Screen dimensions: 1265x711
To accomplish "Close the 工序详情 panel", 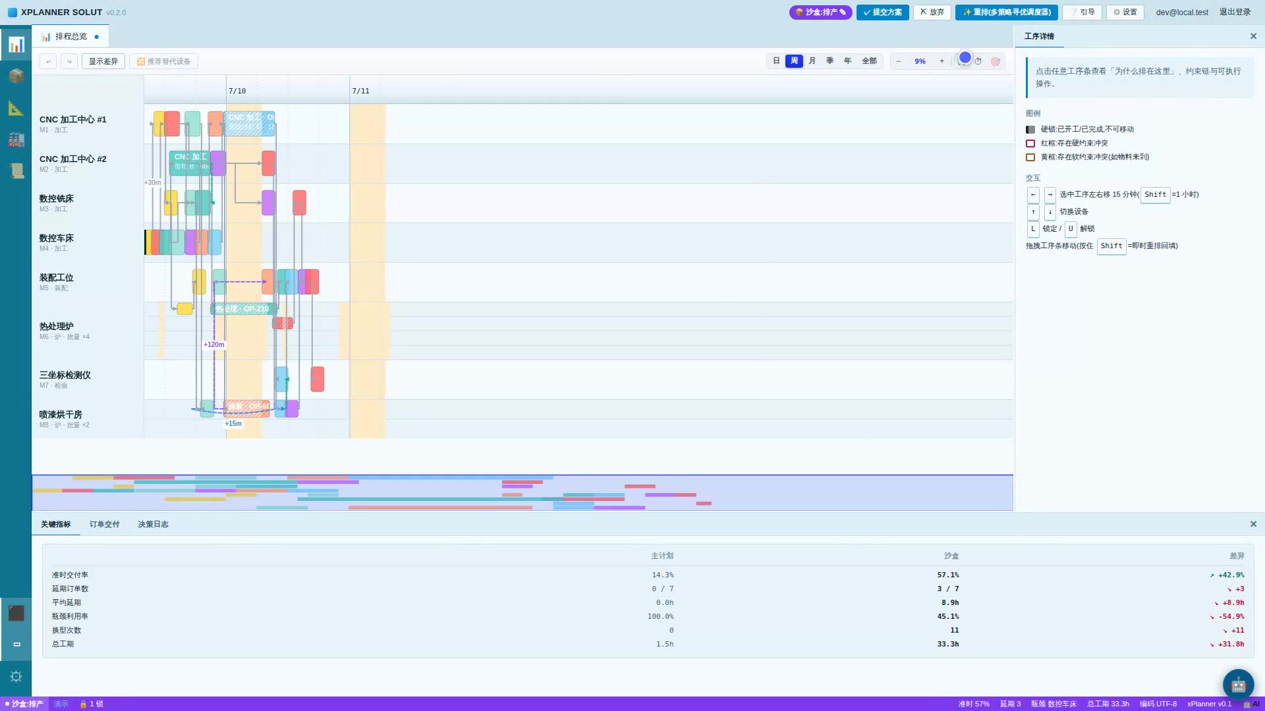I will (x=1253, y=36).
